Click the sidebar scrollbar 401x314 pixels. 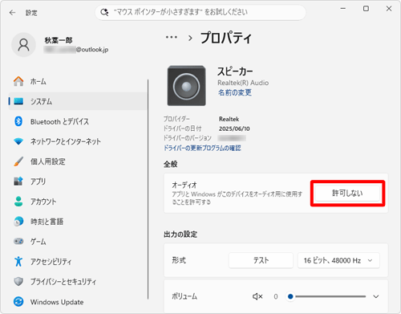pyautogui.click(x=148, y=190)
